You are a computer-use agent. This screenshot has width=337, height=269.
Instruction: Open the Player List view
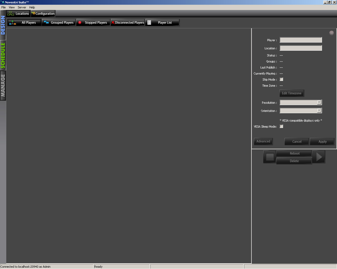[x=162, y=23]
